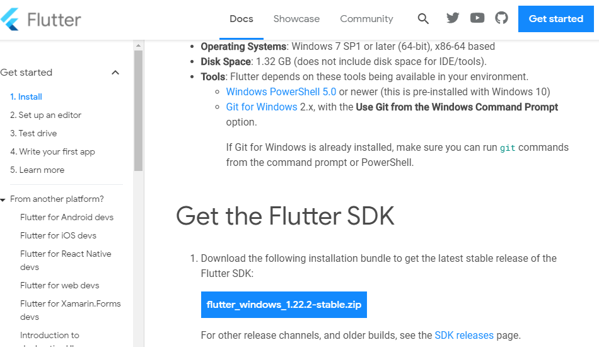
Task: Open Flutter's GitHub repository icon
Action: click(x=501, y=18)
